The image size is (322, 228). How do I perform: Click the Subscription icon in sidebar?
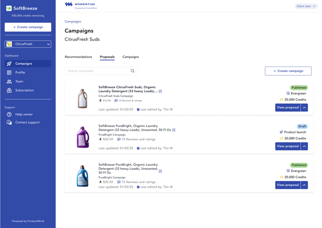click(x=9, y=90)
